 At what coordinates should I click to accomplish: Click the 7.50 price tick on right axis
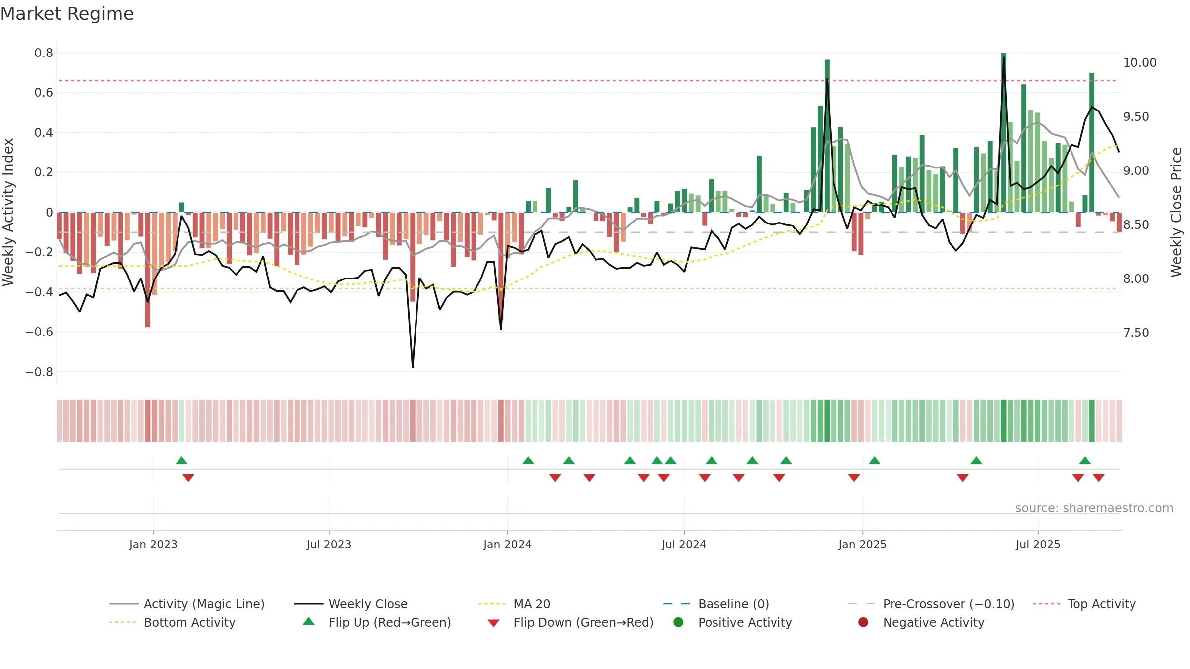click(x=1136, y=333)
